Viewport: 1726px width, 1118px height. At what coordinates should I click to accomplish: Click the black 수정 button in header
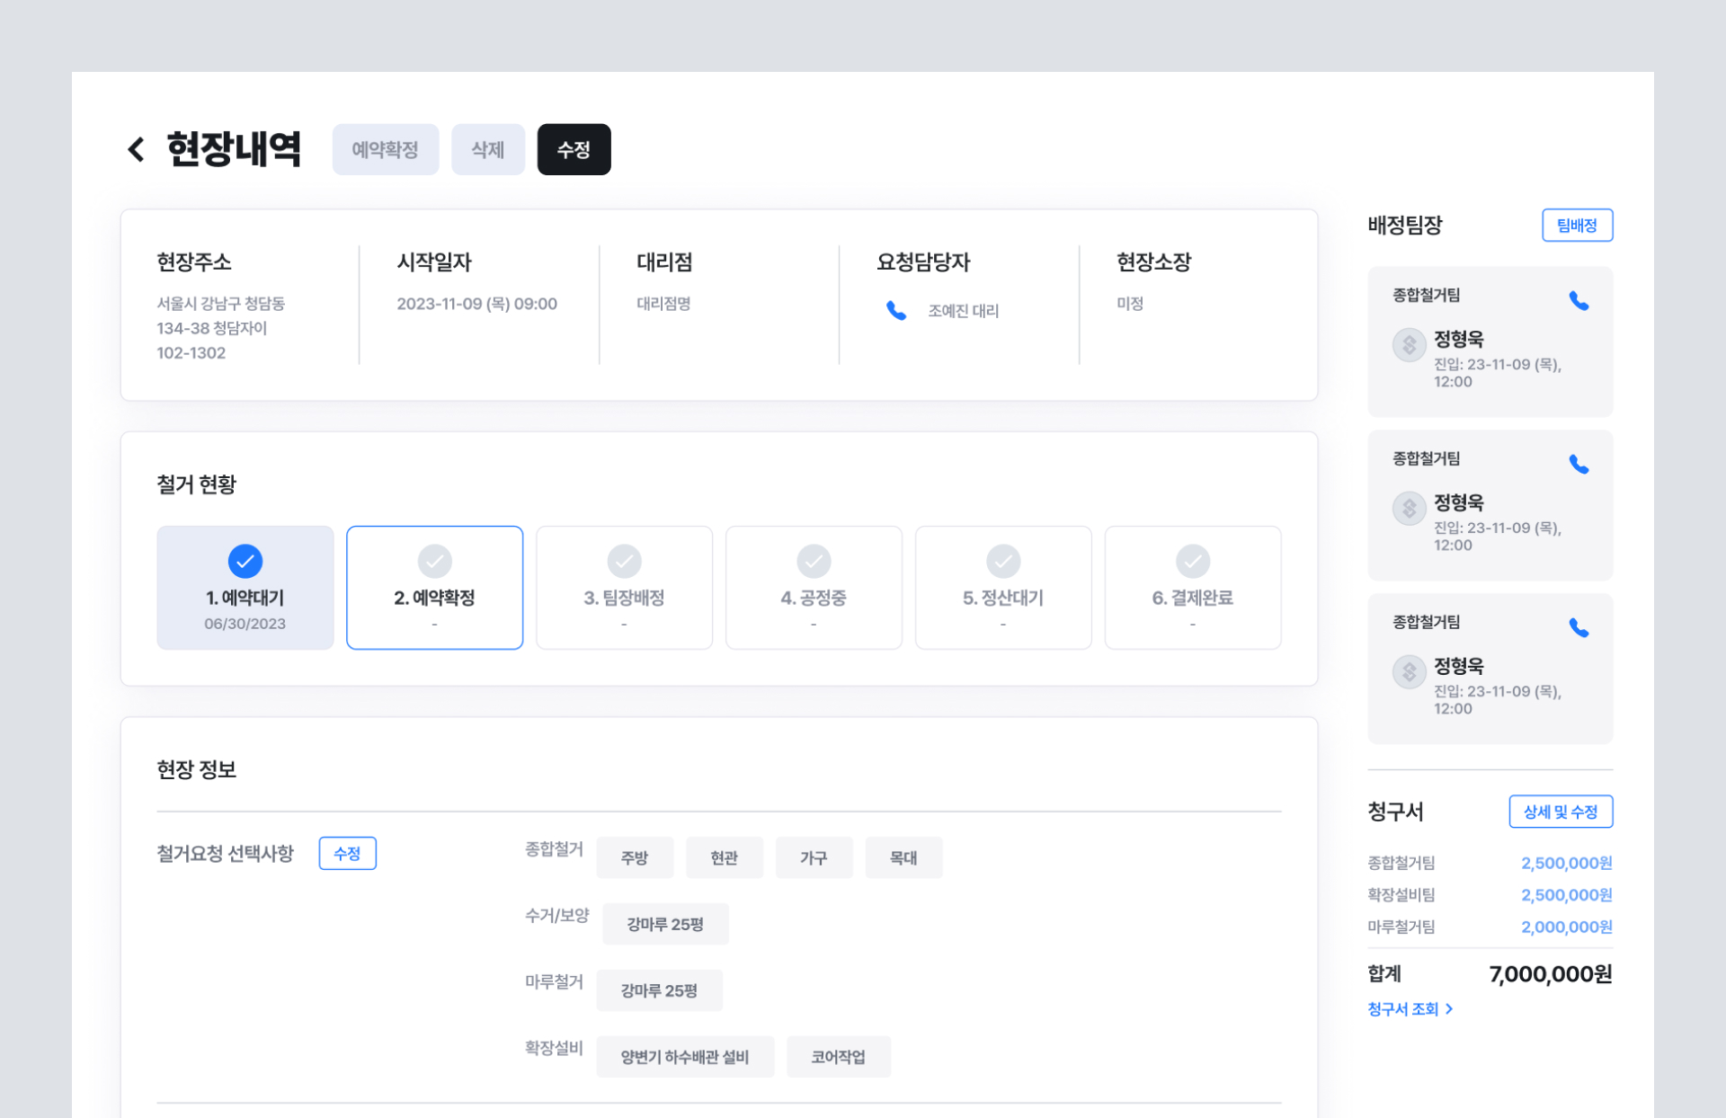574,149
